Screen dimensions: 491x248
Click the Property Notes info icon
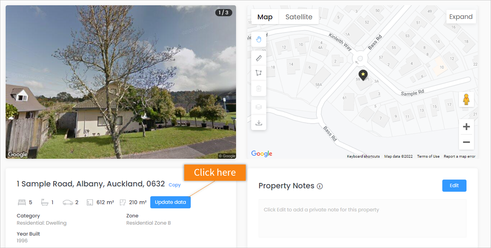coord(320,186)
